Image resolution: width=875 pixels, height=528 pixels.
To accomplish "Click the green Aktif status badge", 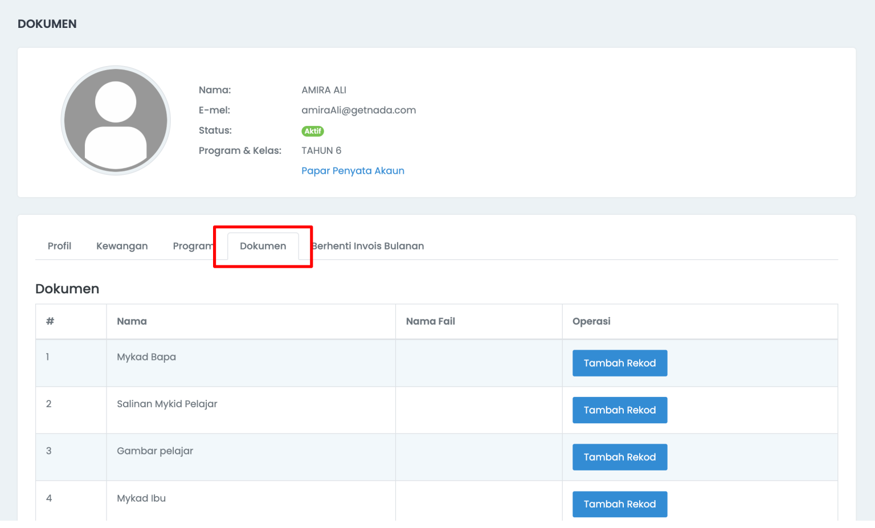I will 312,131.
